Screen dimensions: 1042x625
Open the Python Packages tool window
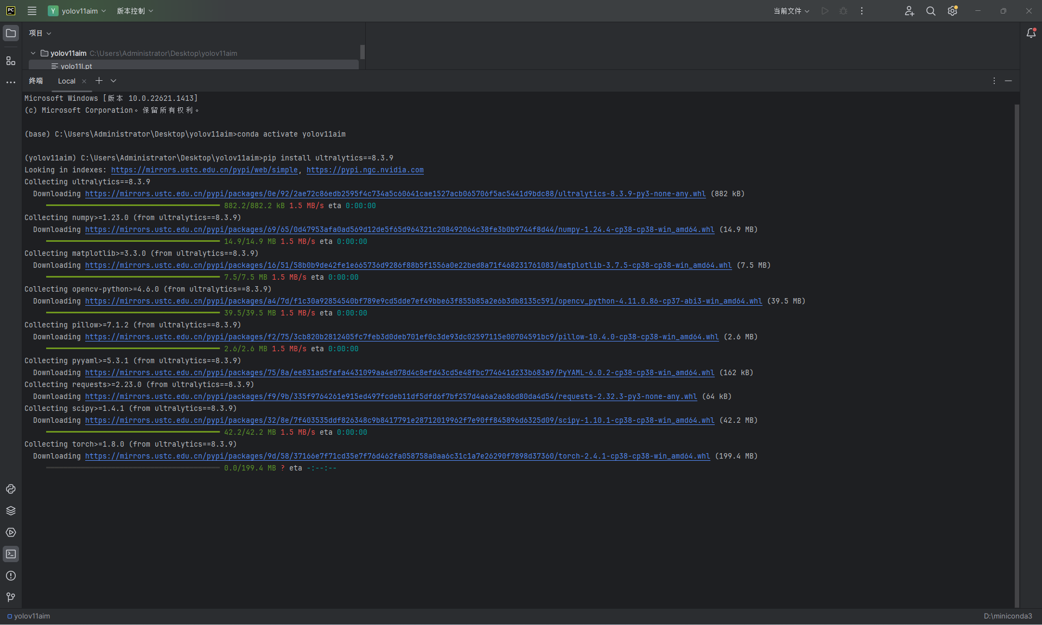(11, 511)
